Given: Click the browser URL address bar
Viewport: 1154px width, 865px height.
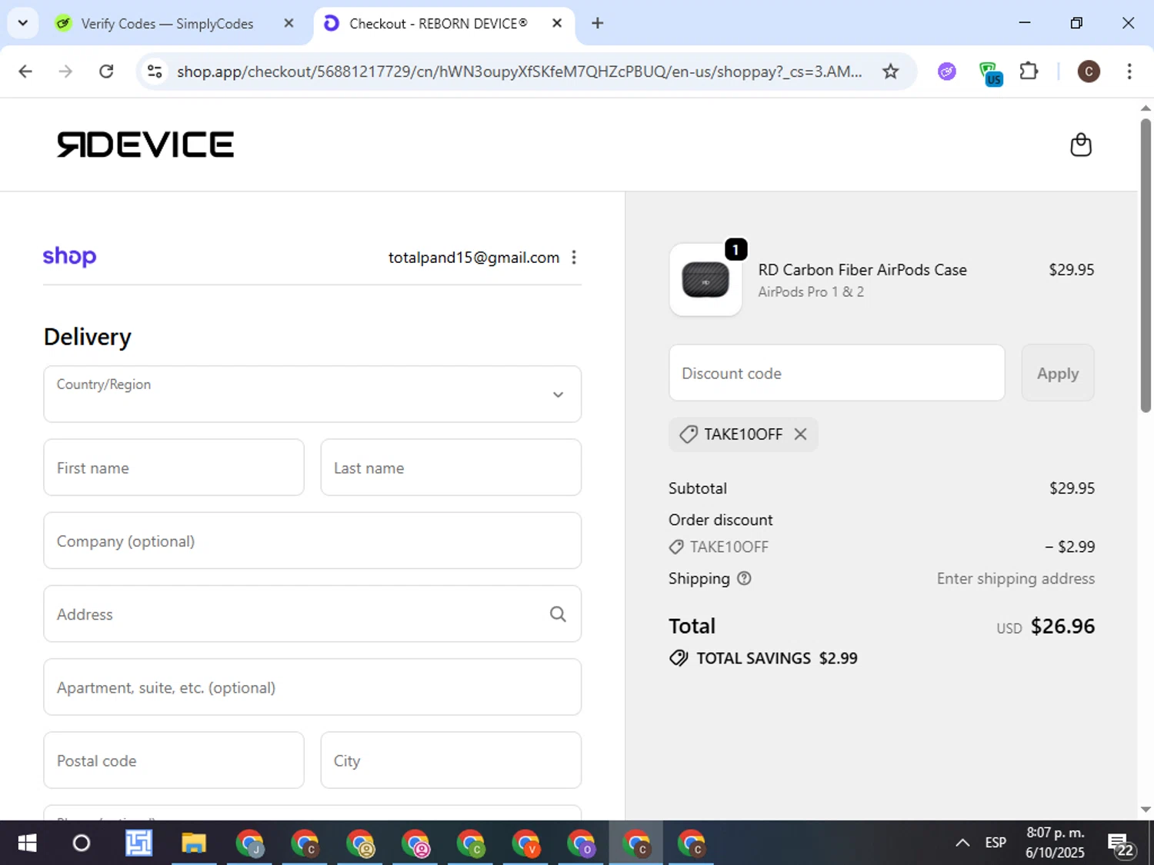Looking at the screenshot, I should (x=519, y=72).
